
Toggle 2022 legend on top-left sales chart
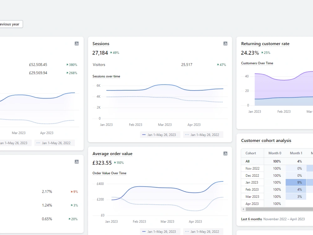pyautogui.click(x=54, y=143)
